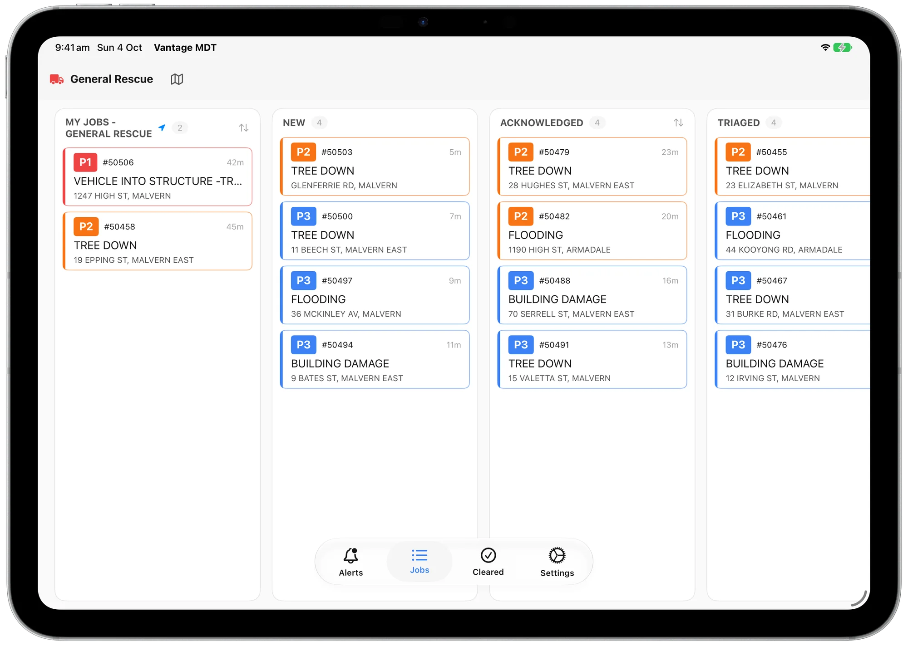908x646 pixels.
Task: Tap the P3 badge on job #50488
Action: 521,281
